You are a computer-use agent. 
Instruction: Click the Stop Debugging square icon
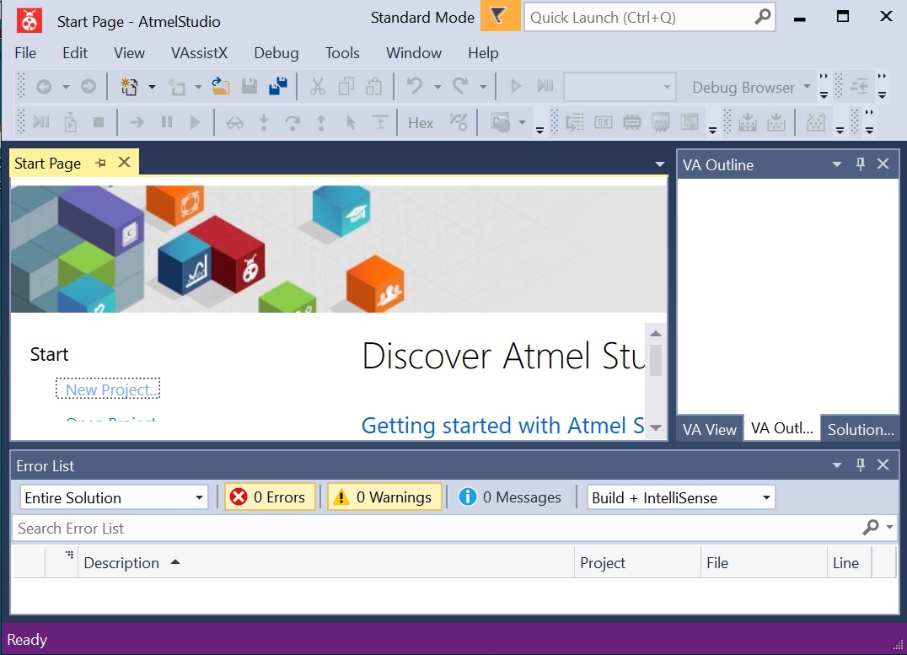click(99, 122)
